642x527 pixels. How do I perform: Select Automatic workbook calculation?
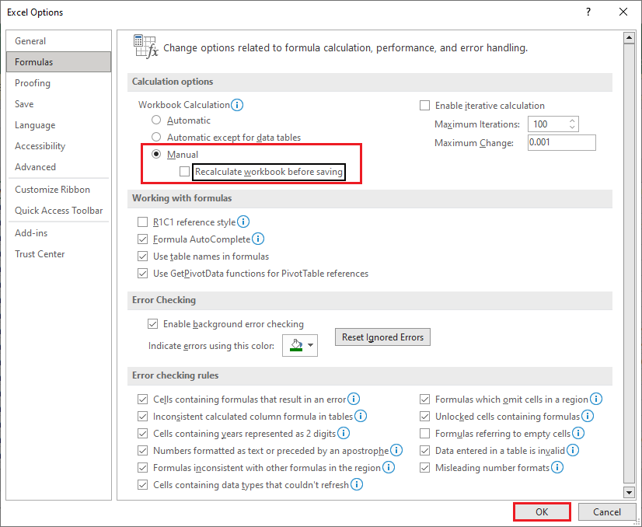[x=156, y=120]
